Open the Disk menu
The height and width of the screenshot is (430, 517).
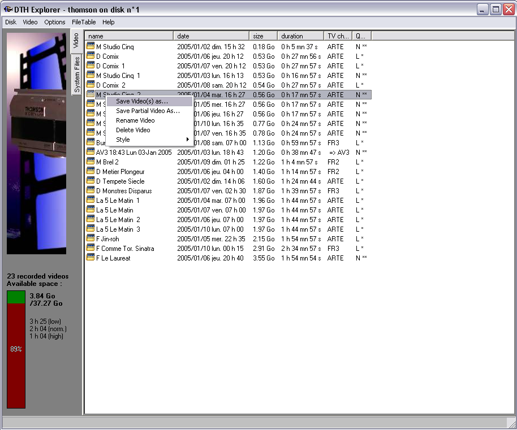click(x=11, y=22)
